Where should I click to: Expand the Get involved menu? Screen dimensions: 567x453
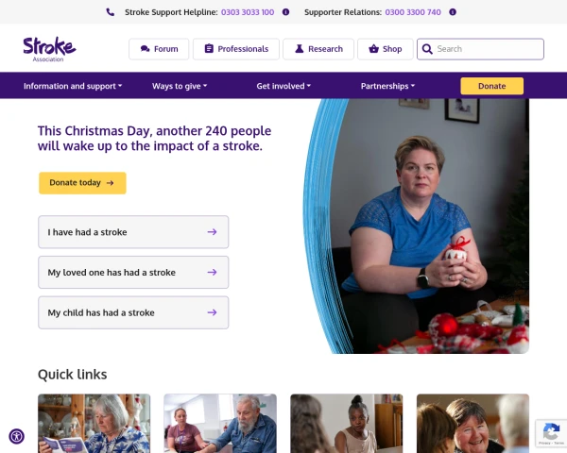tap(283, 86)
